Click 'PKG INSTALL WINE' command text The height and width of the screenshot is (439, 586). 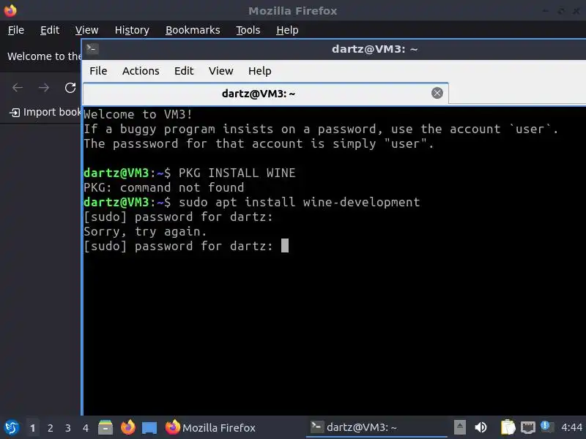(237, 173)
